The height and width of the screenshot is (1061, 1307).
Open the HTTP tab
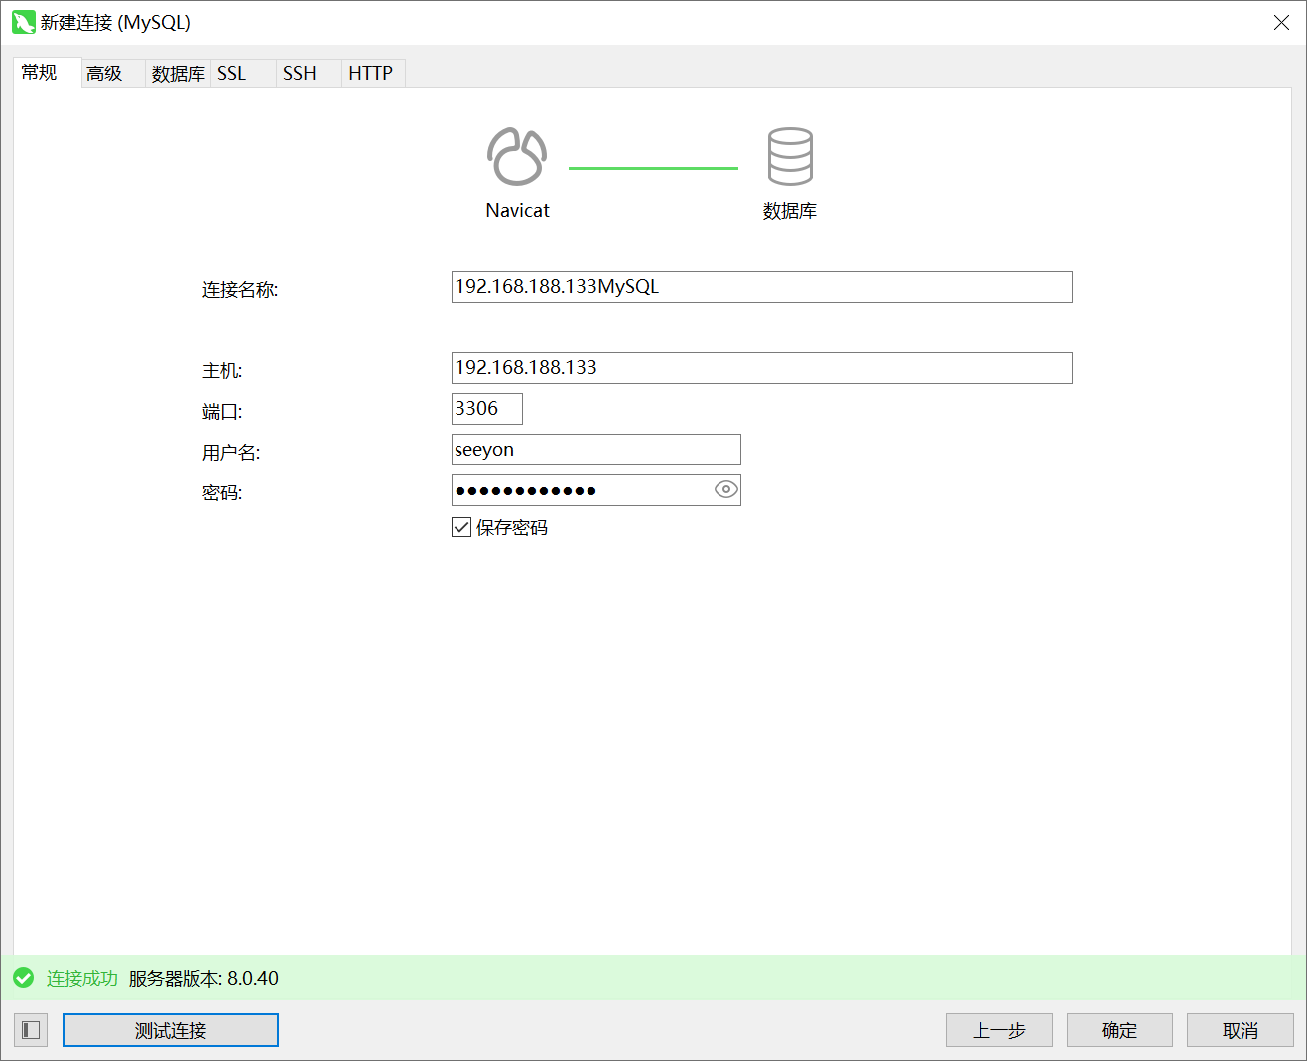371,73
